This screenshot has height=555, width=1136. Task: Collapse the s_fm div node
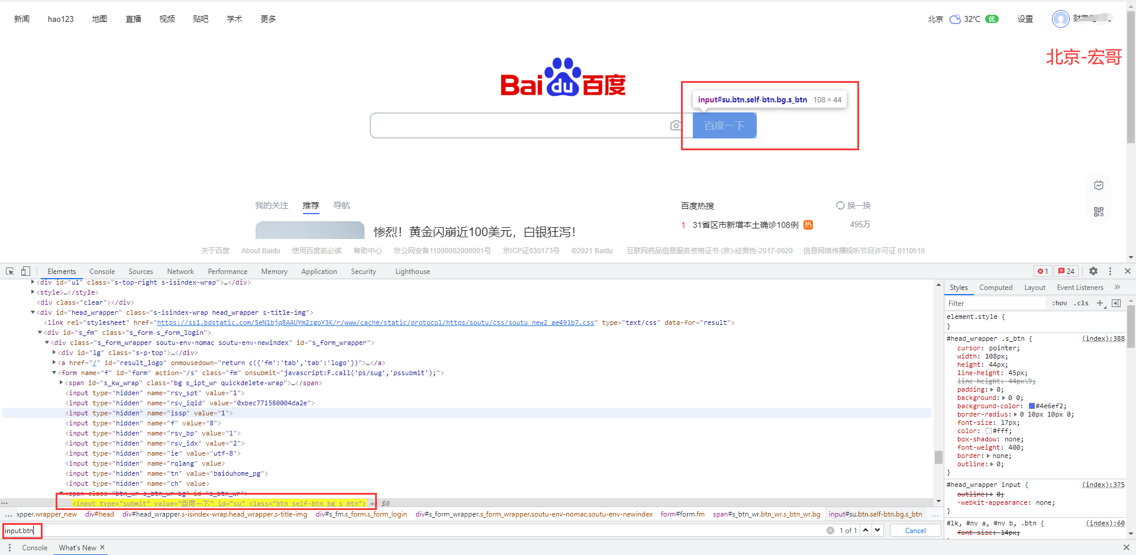pyautogui.click(x=40, y=333)
